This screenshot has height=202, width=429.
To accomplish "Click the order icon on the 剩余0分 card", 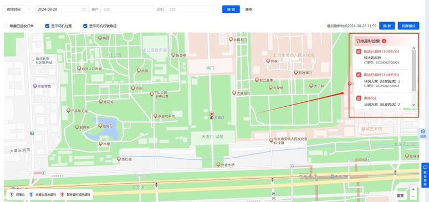I will point(359,98).
